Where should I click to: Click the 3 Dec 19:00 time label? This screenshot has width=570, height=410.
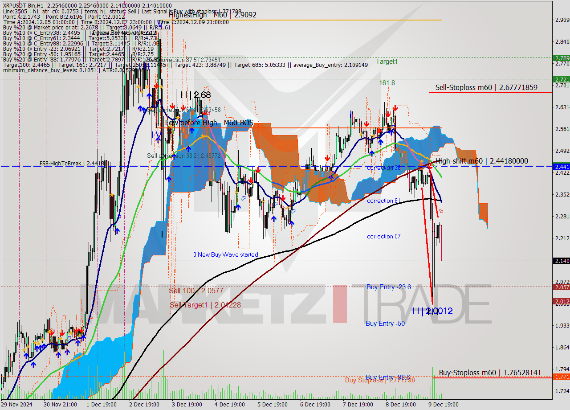click(x=187, y=405)
